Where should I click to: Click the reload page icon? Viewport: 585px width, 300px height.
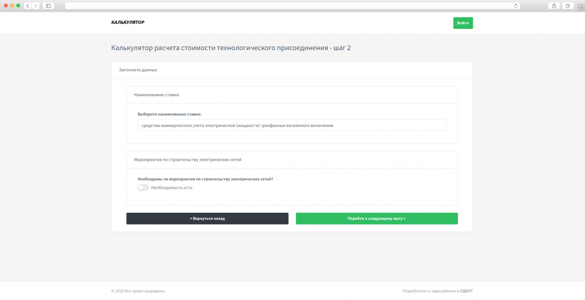[x=516, y=6]
